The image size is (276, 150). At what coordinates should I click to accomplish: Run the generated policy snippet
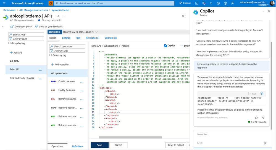(253, 94)
